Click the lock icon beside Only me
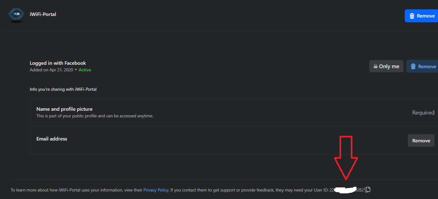Image resolution: width=438 pixels, height=199 pixels. coord(375,66)
